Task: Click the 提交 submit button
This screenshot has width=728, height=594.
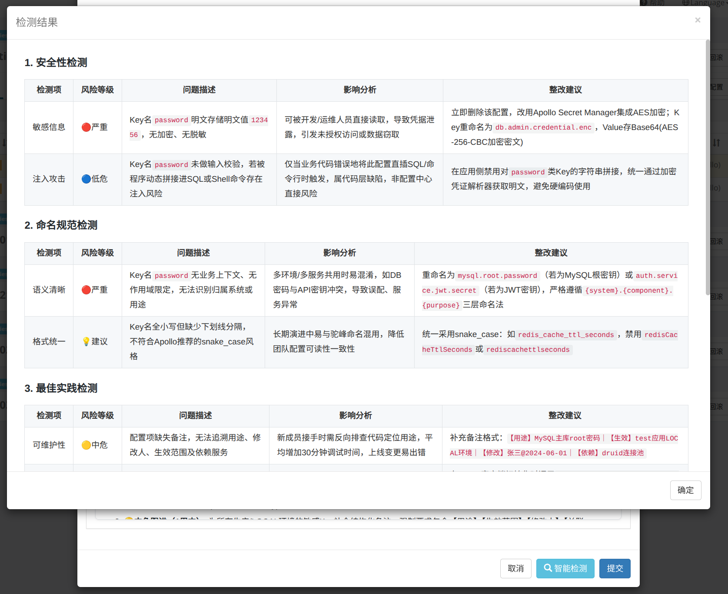Action: [615, 568]
